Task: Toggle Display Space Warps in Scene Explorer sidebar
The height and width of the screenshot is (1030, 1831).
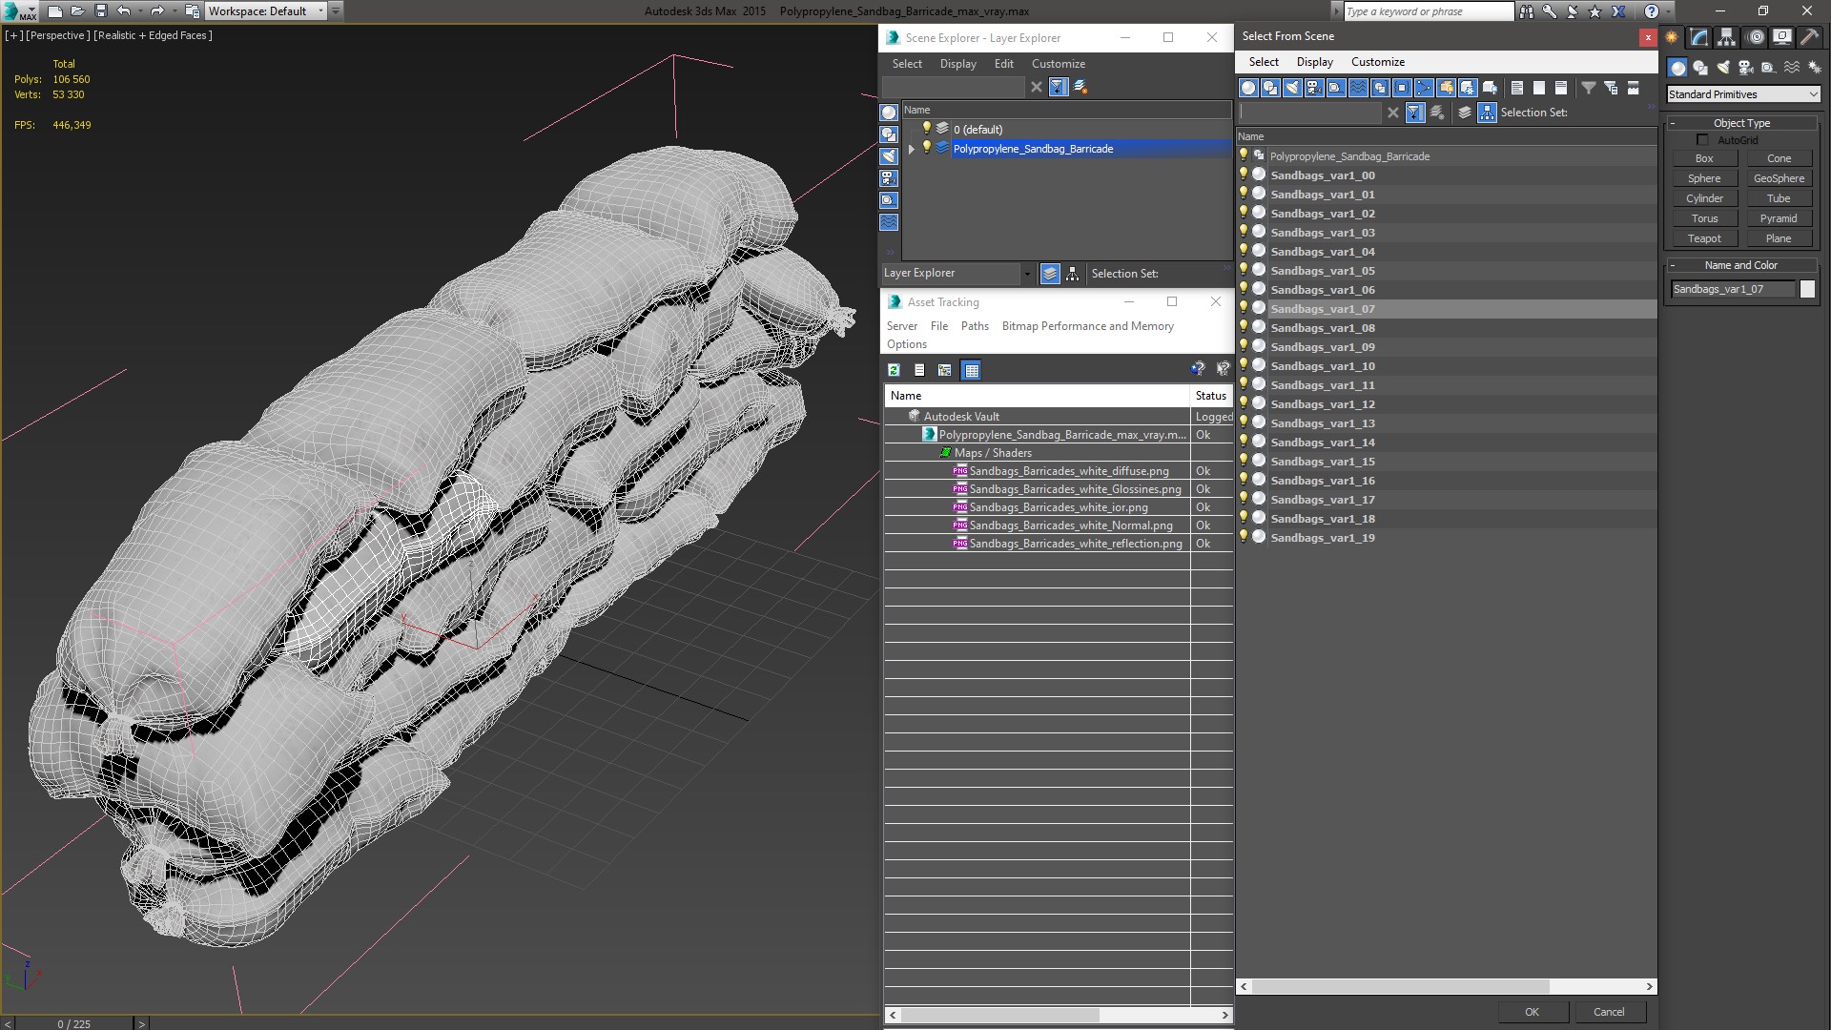Action: (889, 222)
